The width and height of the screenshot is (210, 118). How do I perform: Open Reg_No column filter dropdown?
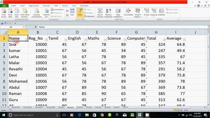click(x=46, y=39)
